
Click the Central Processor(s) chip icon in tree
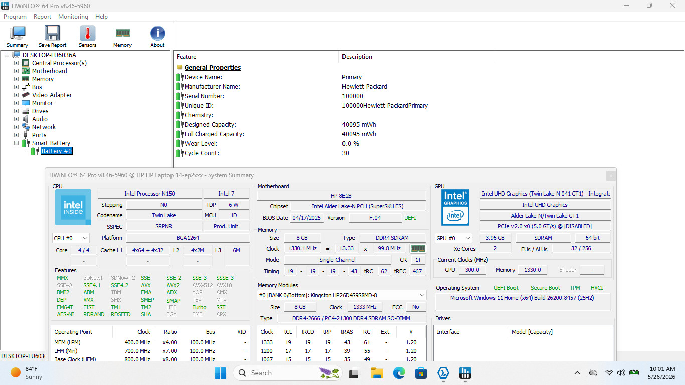[26, 63]
